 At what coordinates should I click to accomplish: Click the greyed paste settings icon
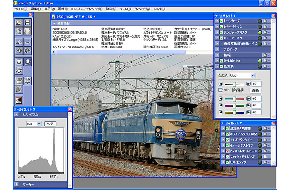tap(28, 31)
